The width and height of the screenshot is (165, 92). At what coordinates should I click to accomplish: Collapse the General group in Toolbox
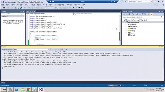pos(2,16)
